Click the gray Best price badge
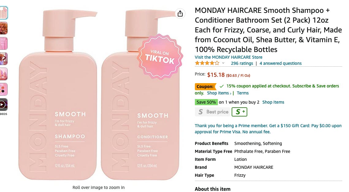The width and height of the screenshot is (349, 192). coord(212,112)
